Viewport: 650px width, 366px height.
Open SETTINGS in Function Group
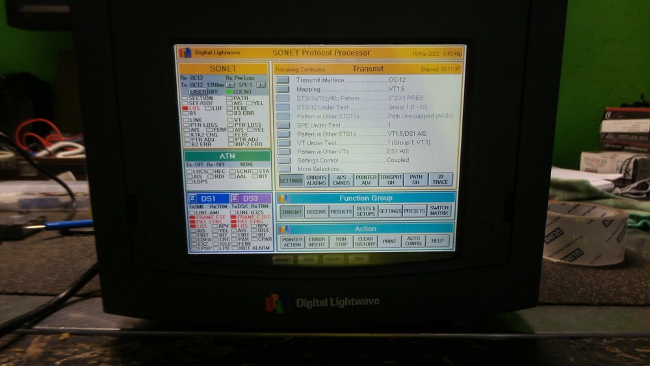click(390, 211)
